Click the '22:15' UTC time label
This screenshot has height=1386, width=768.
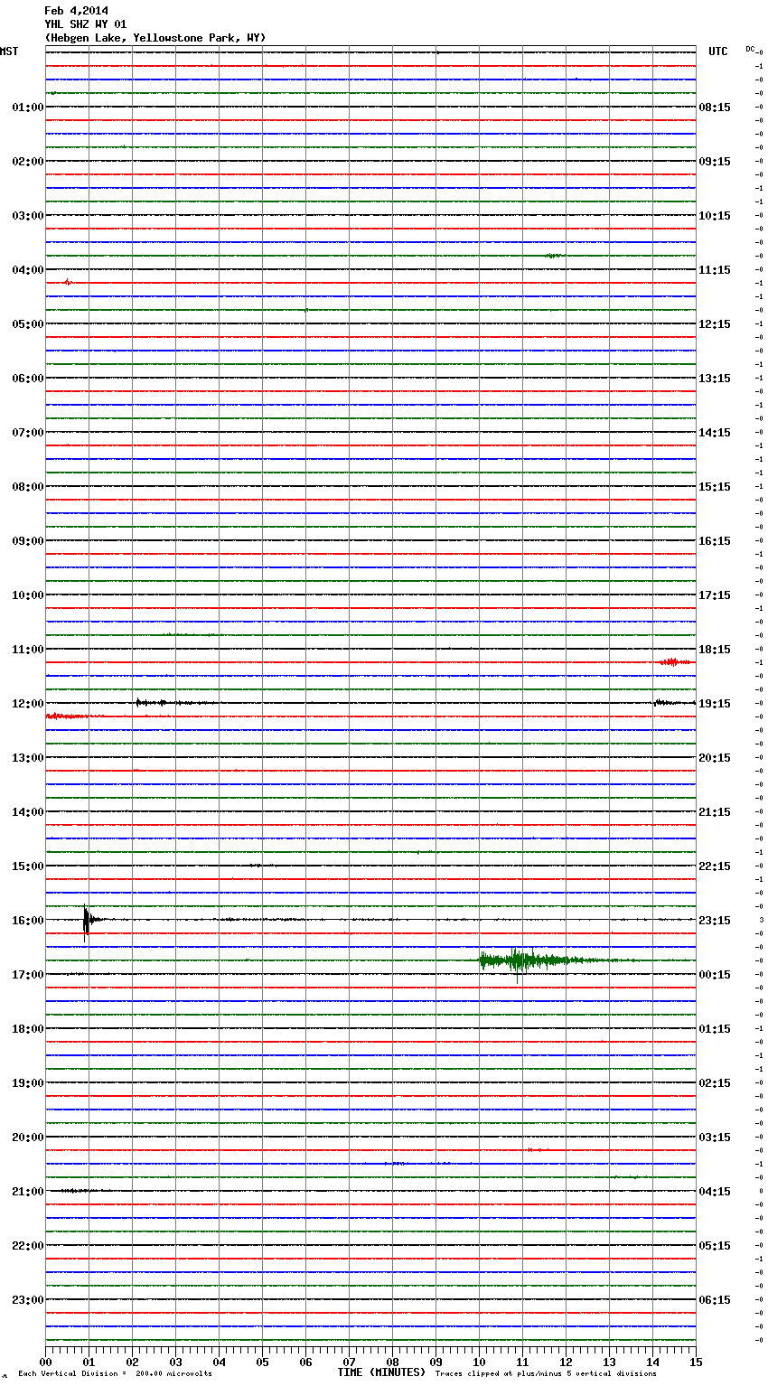pyautogui.click(x=715, y=866)
